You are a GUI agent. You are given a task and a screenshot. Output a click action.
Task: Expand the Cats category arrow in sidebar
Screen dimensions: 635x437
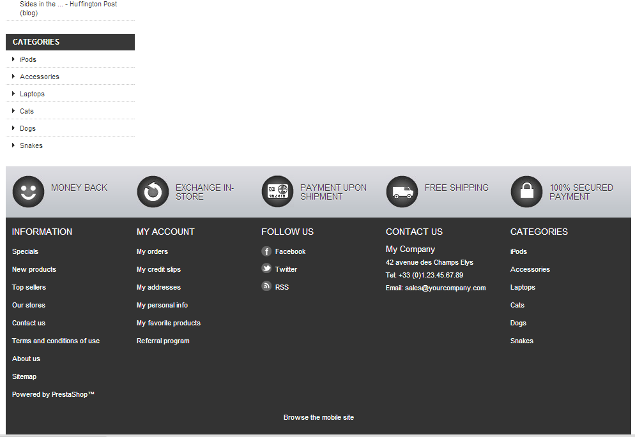(13, 111)
